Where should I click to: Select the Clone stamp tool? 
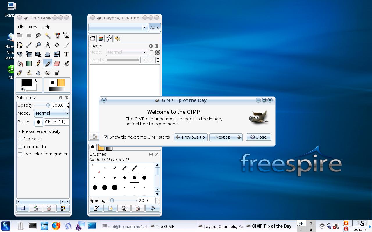coord(29,73)
